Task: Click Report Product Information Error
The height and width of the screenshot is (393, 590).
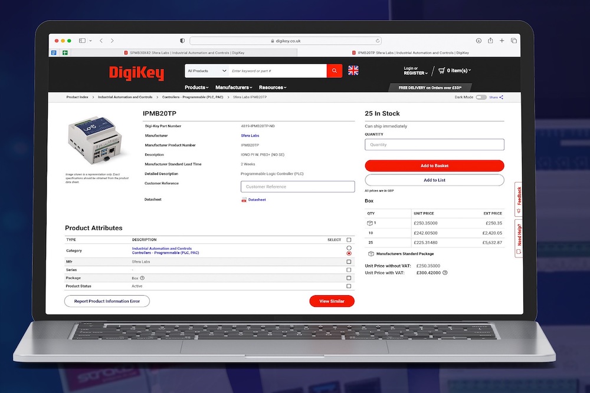Action: click(x=107, y=301)
